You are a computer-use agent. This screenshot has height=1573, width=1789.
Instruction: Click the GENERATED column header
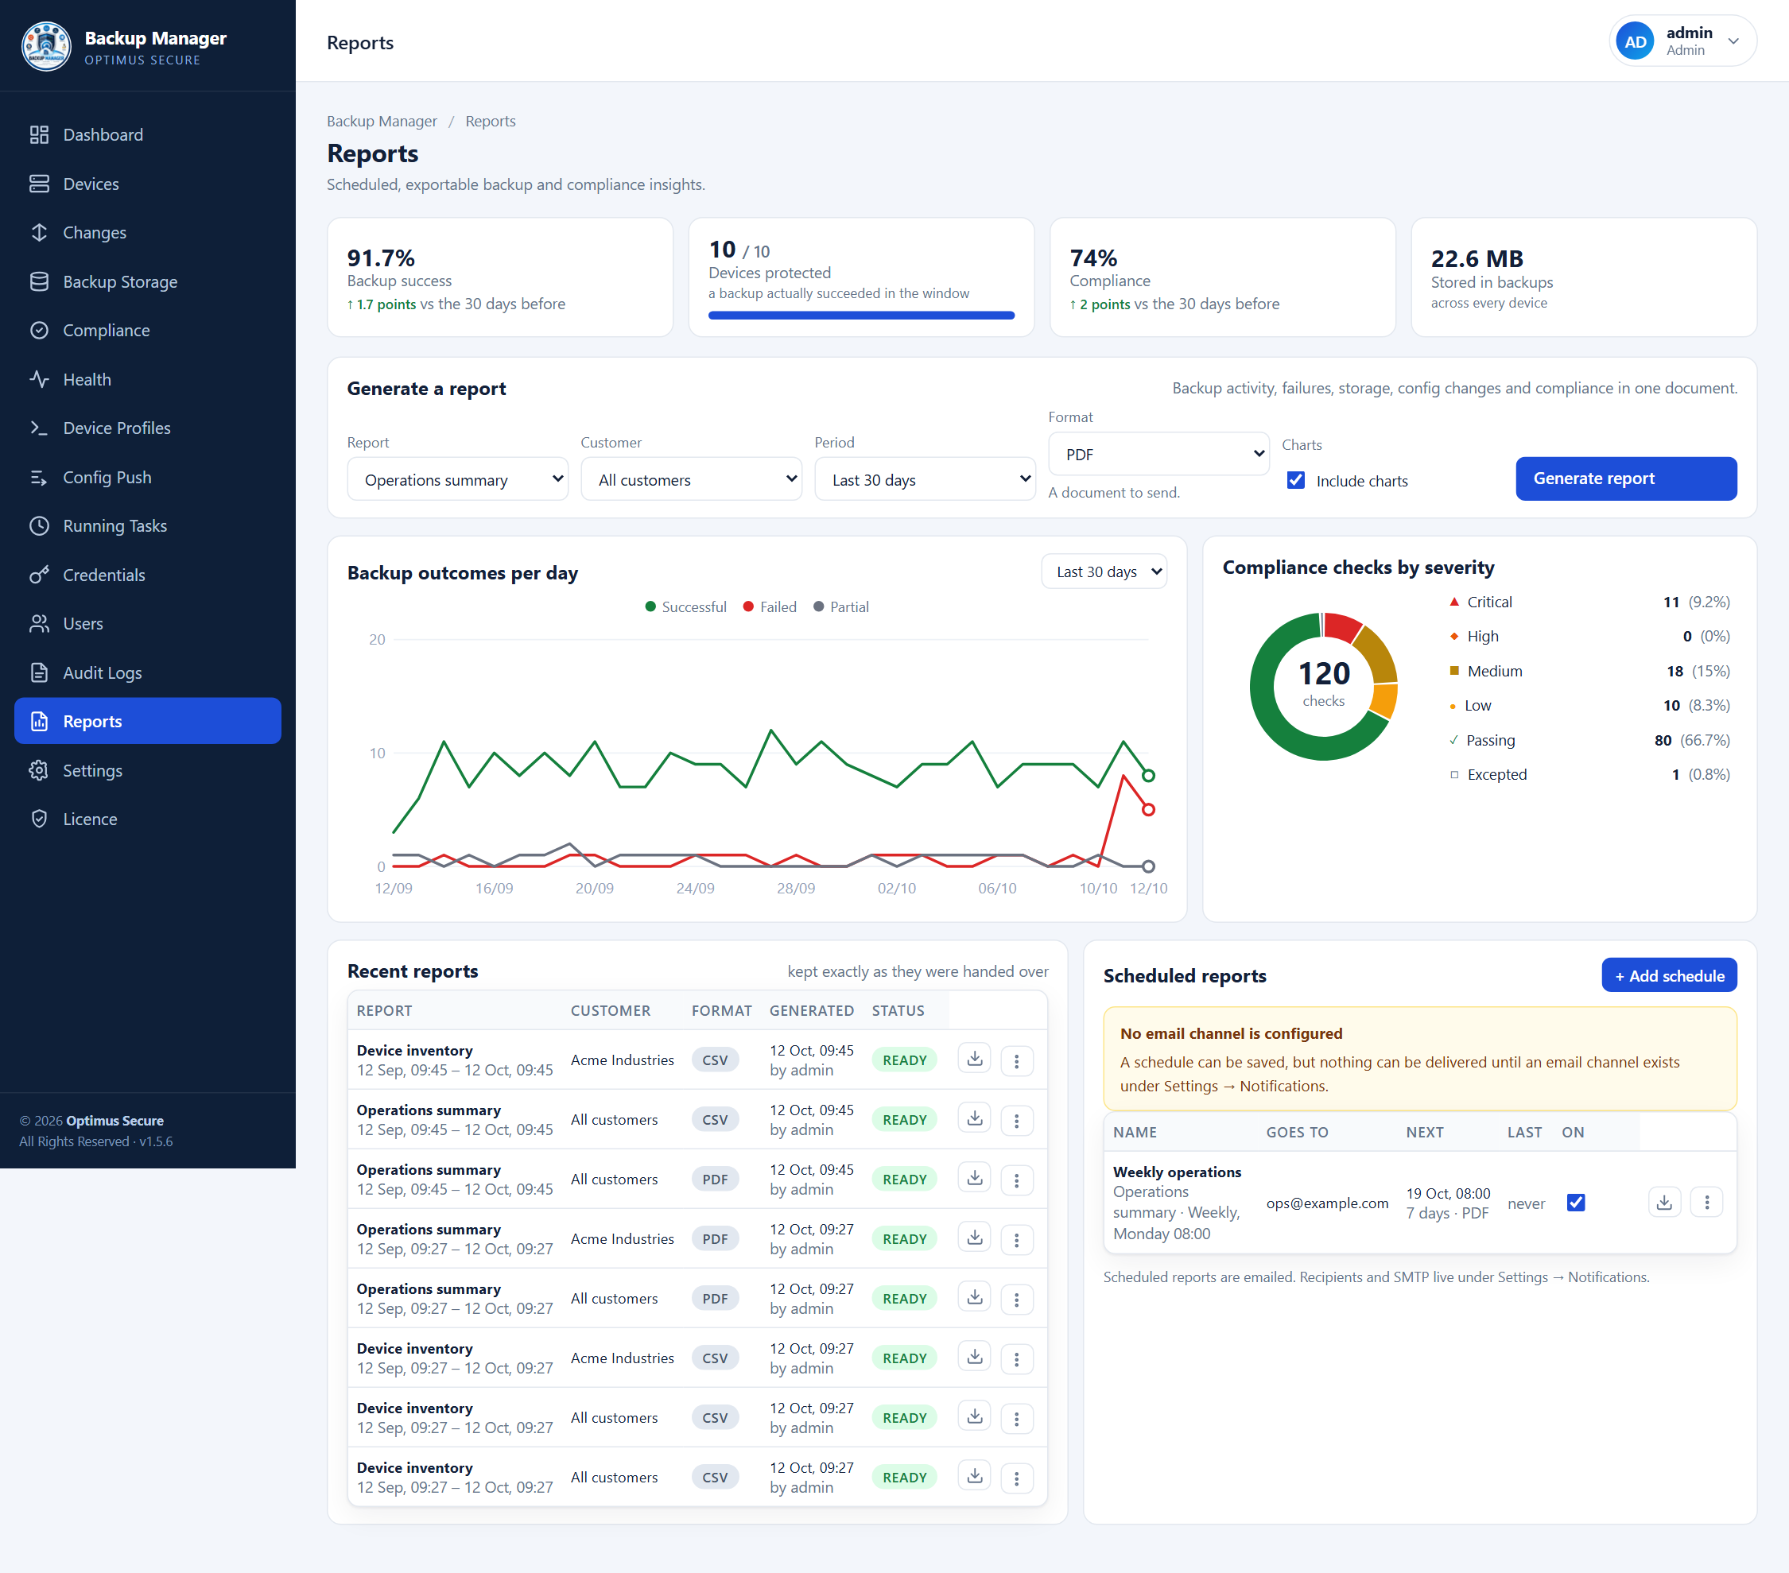point(811,1010)
